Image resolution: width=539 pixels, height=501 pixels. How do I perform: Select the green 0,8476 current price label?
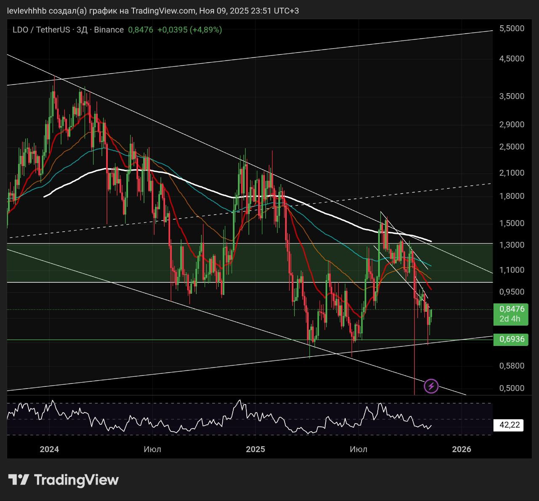click(511, 309)
